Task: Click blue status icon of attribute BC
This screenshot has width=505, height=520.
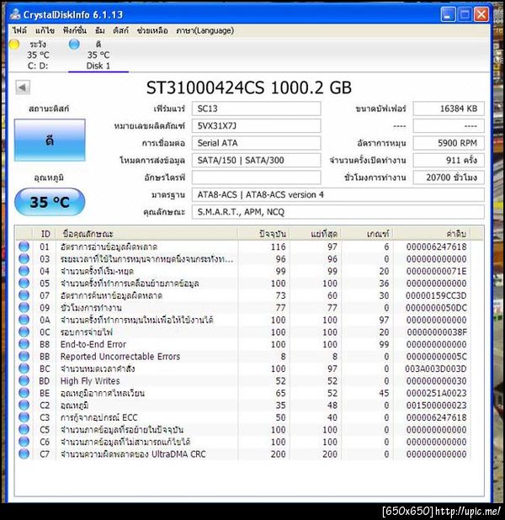Action: click(24, 369)
